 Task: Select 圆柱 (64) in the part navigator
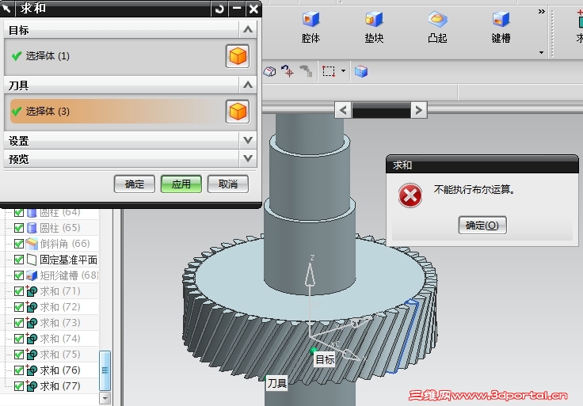coord(60,212)
